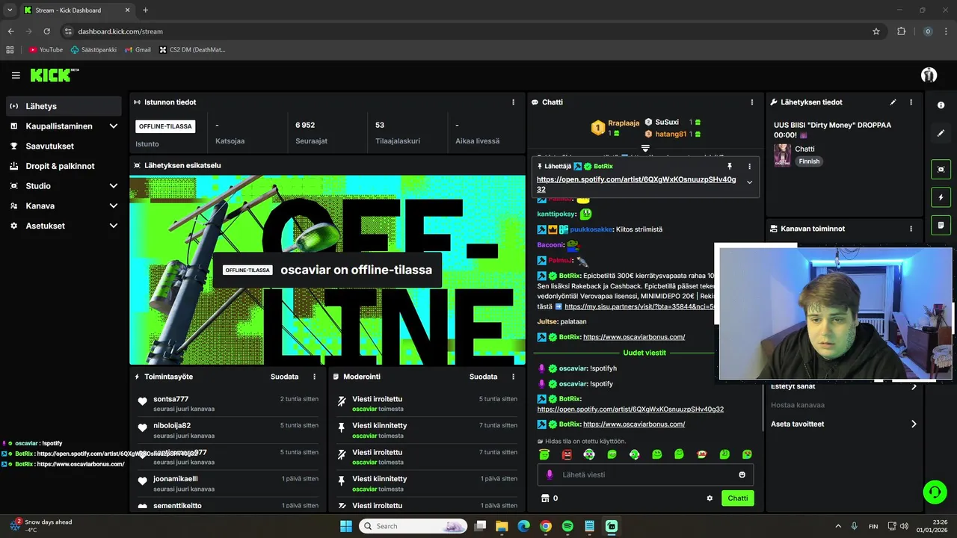Viewport: 957px width, 538px height.
Task: Click the pencil icon in right sidebar
Action: tap(941, 133)
